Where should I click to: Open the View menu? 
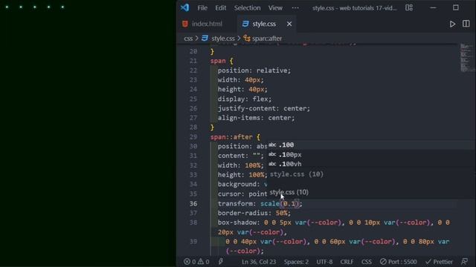click(x=275, y=8)
